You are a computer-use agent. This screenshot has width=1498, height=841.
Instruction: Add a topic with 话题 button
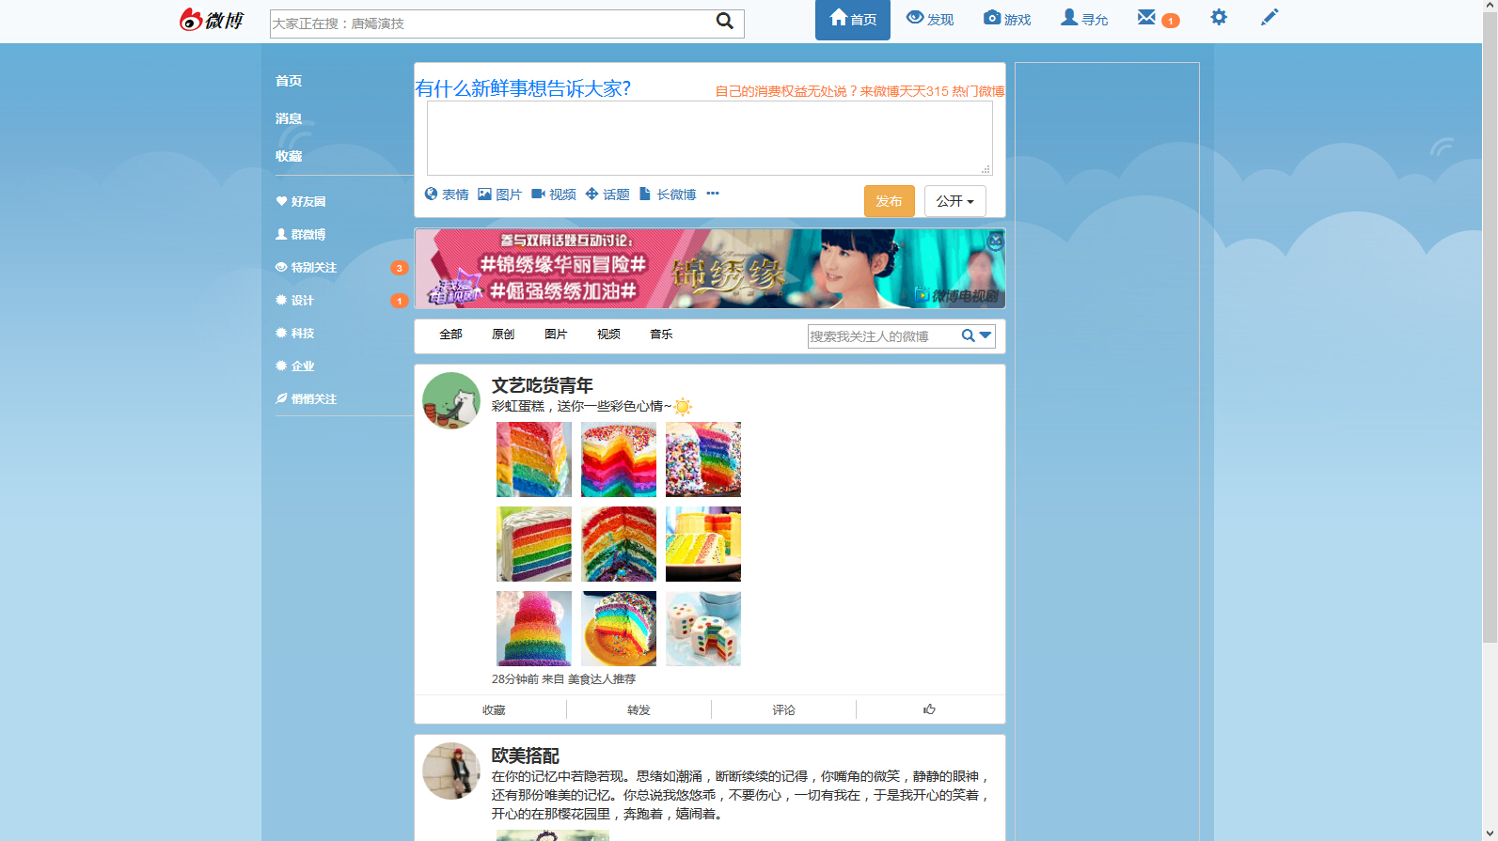(607, 195)
